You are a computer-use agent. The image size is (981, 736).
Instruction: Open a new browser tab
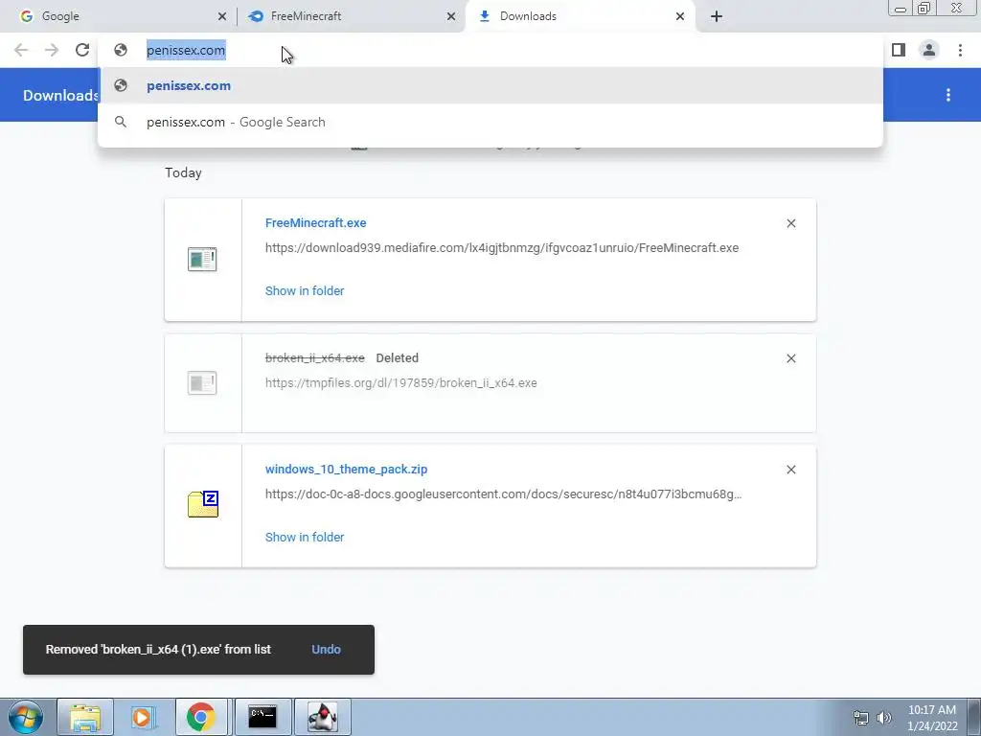tap(717, 16)
